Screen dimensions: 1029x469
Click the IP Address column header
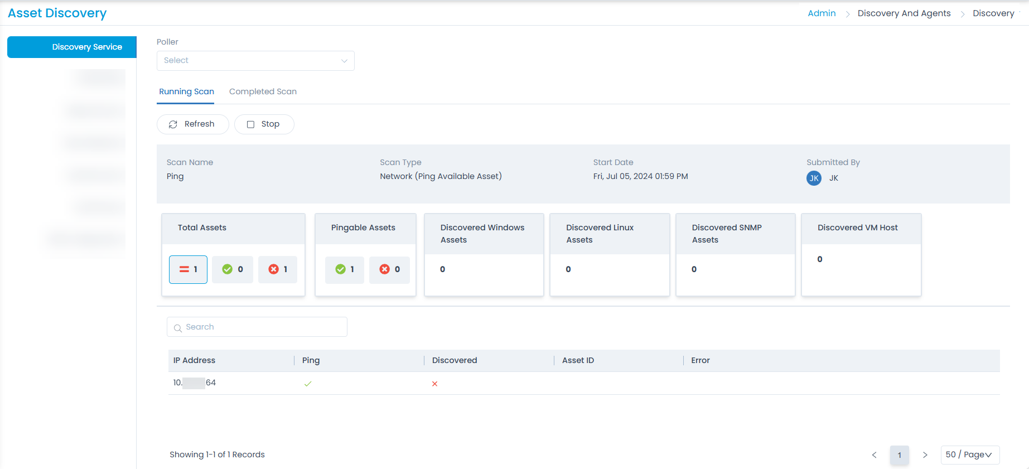(194, 361)
